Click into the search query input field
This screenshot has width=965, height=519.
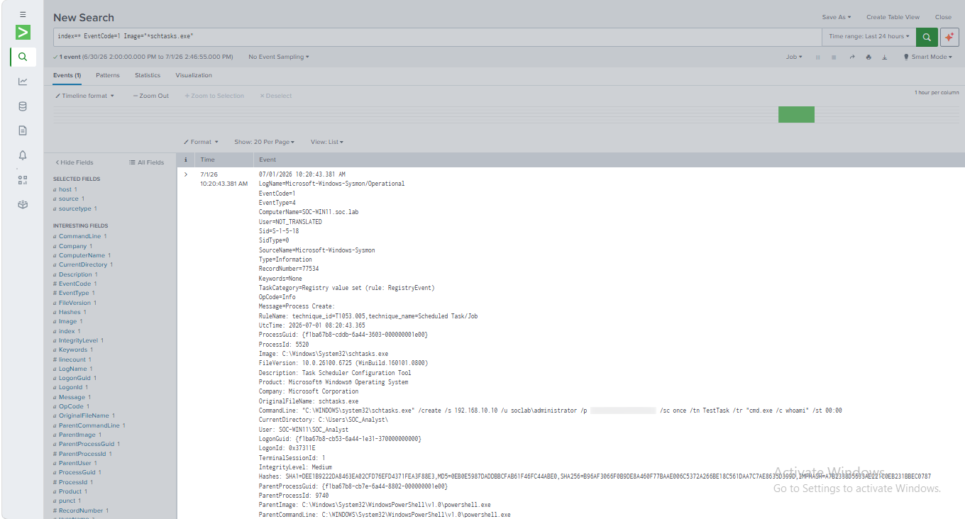[438, 37]
